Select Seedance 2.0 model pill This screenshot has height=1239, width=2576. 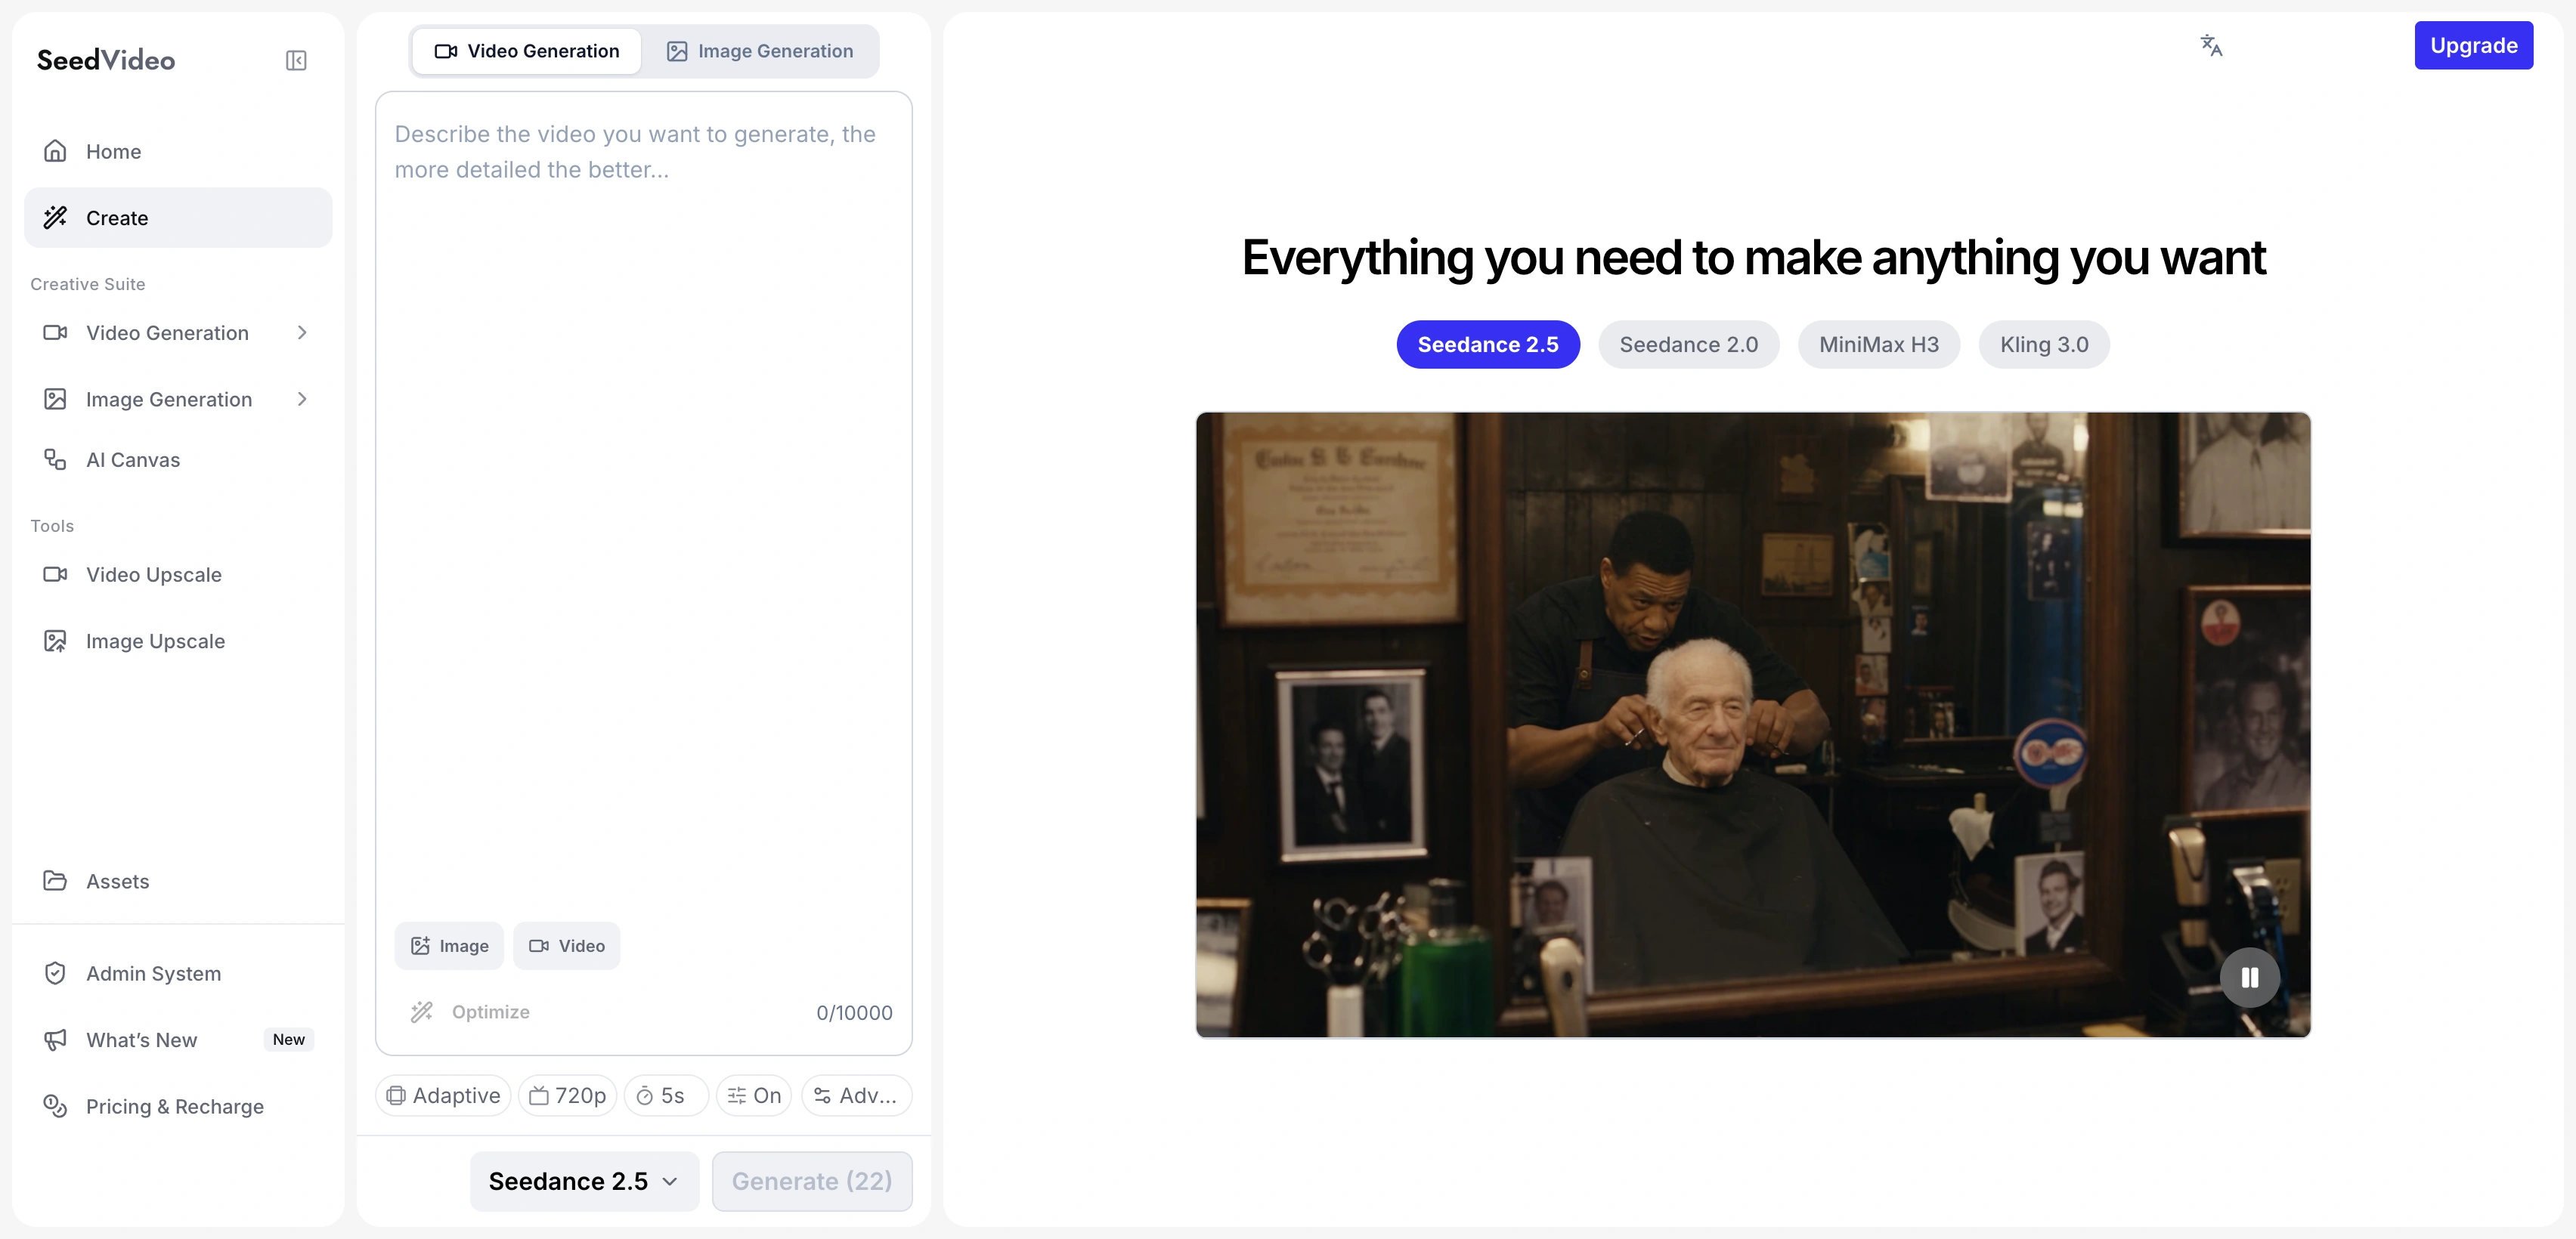pyautogui.click(x=1688, y=345)
